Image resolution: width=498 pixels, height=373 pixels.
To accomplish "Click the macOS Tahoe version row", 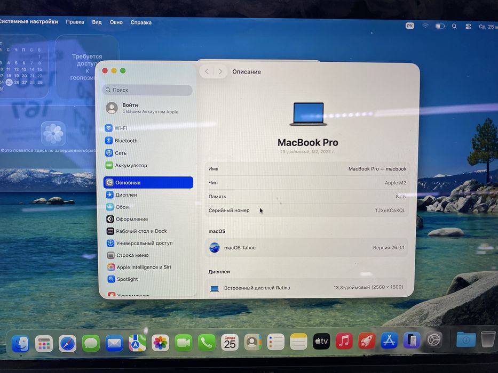I will coord(307,247).
